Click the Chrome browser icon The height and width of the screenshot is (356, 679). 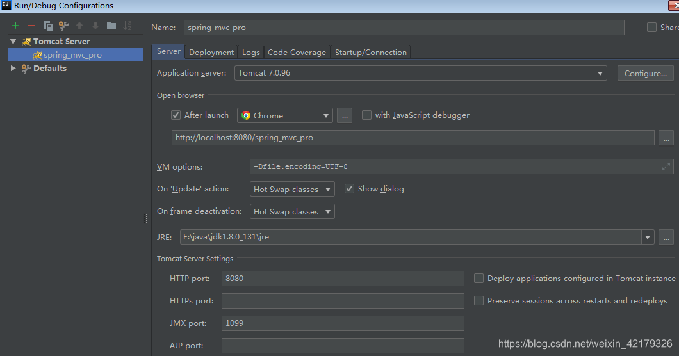tap(246, 115)
